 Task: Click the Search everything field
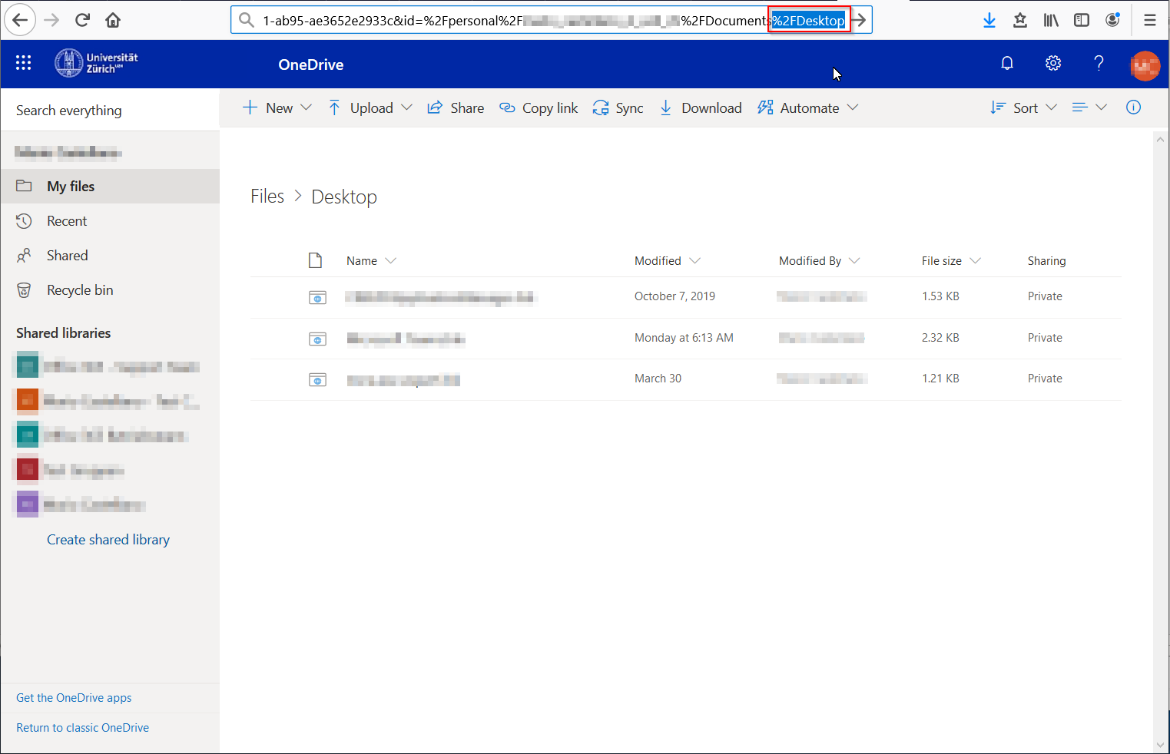(110, 111)
